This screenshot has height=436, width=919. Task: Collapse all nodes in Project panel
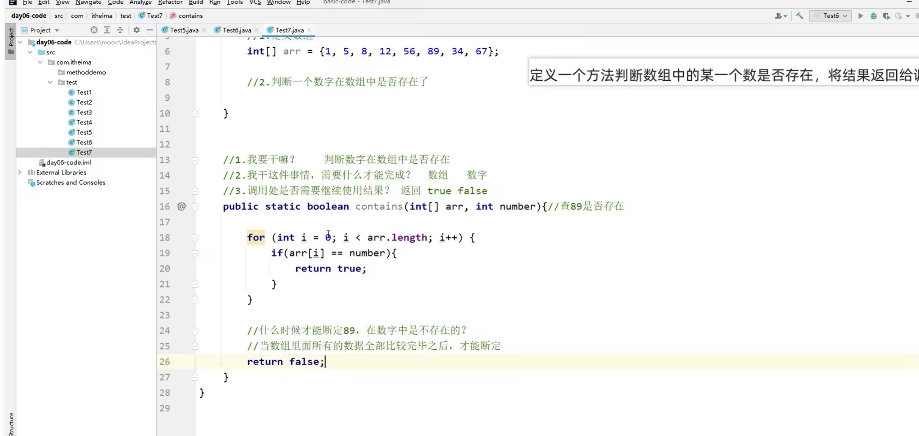pyautogui.click(x=120, y=30)
